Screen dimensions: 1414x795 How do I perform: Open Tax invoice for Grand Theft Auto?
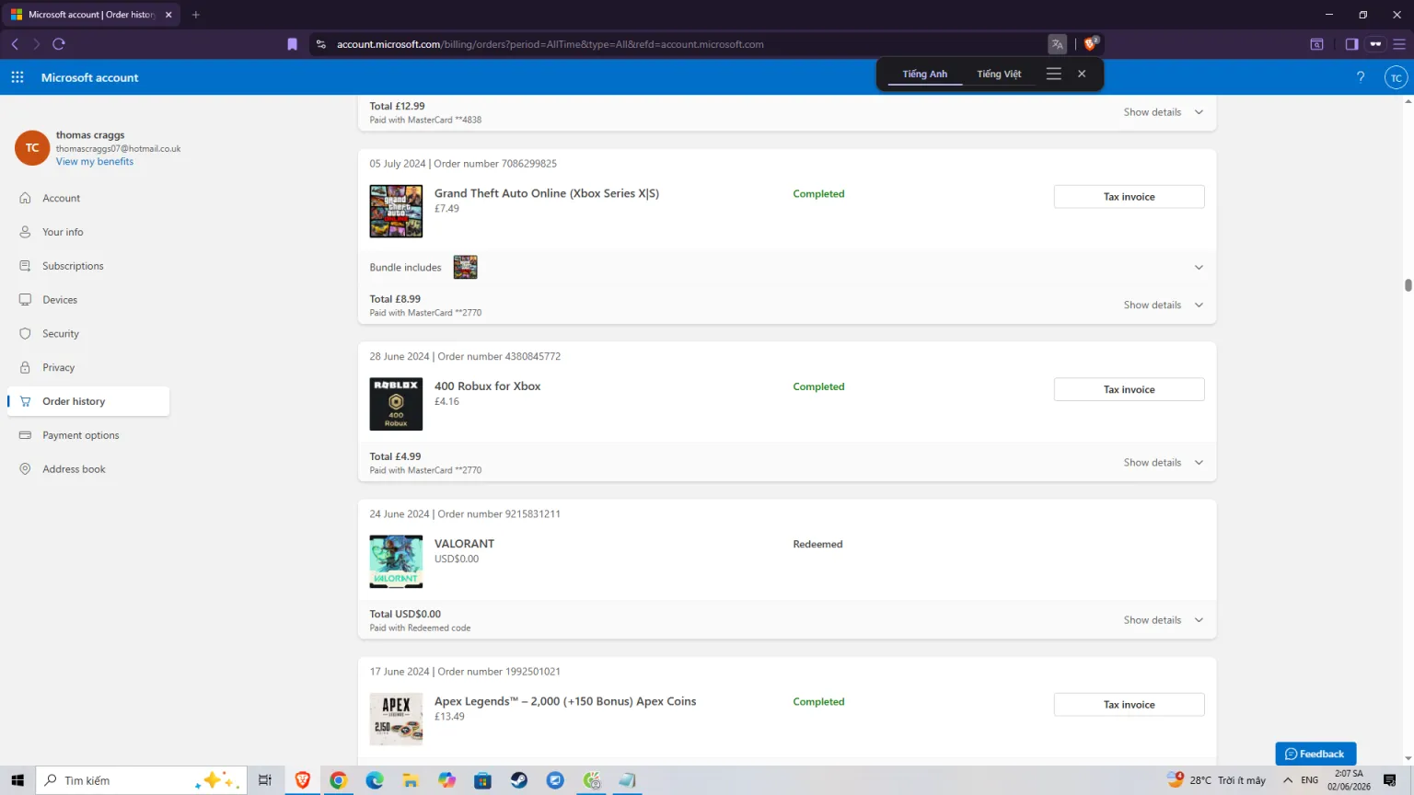1129,197
